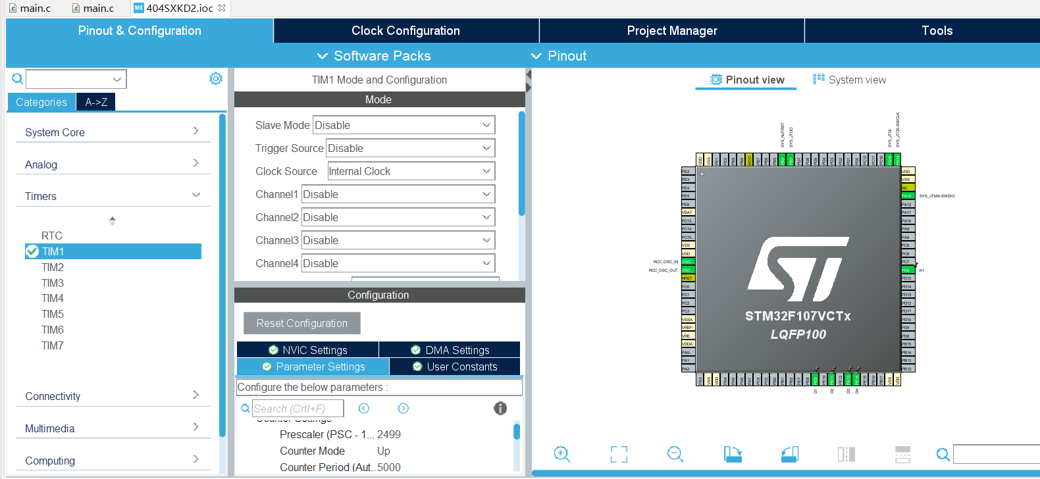Switch to the second main.c editor tab
The image size is (1040, 479).
tap(93, 8)
